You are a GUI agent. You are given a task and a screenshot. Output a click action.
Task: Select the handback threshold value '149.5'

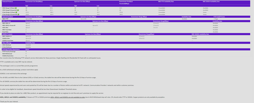(121, 14)
